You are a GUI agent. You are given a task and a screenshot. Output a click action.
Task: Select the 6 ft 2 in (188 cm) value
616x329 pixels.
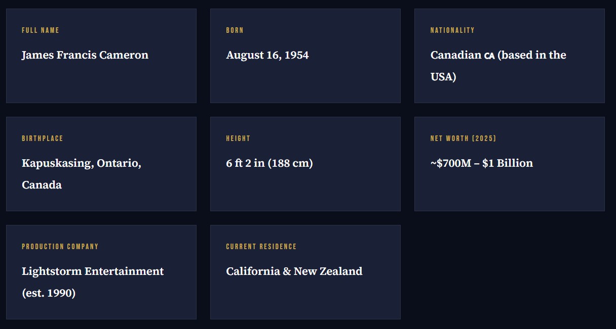(x=269, y=163)
